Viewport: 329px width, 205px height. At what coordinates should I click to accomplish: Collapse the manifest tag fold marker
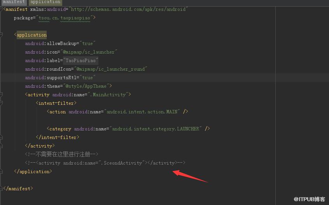click(1, 9)
